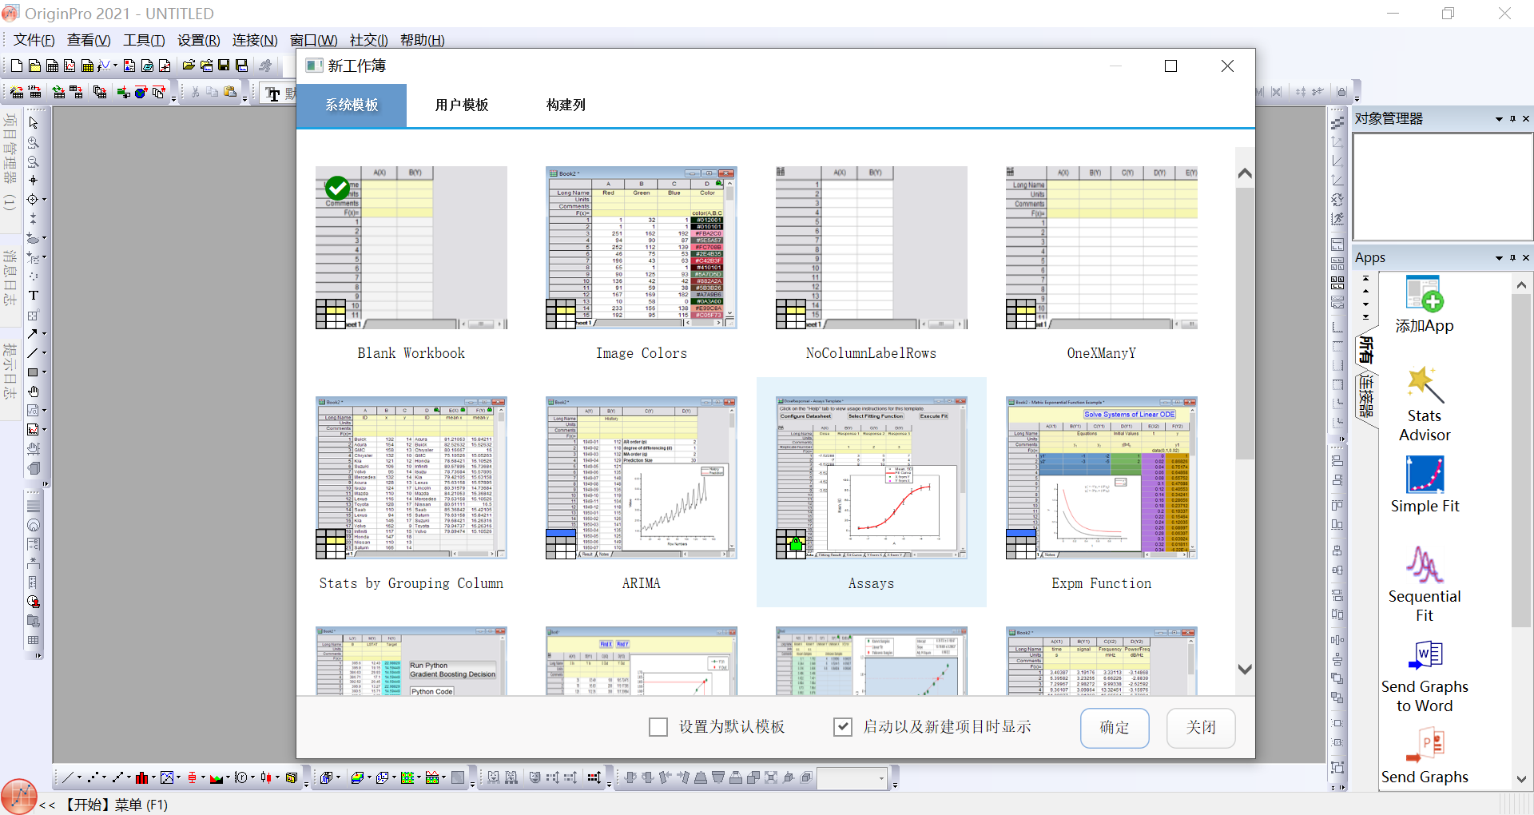Image resolution: width=1534 pixels, height=815 pixels.
Task: Select the Image Colors template
Action: (642, 263)
